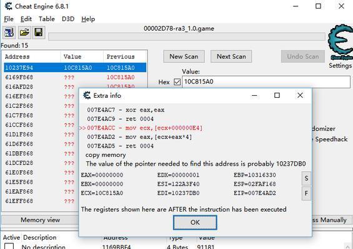Click the open file folder icon

coord(24,33)
